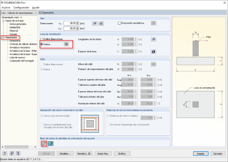The width and height of the screenshot is (228, 162).
Task: Select Definir dimensiones for Losa de cimentación
Action: (42, 39)
